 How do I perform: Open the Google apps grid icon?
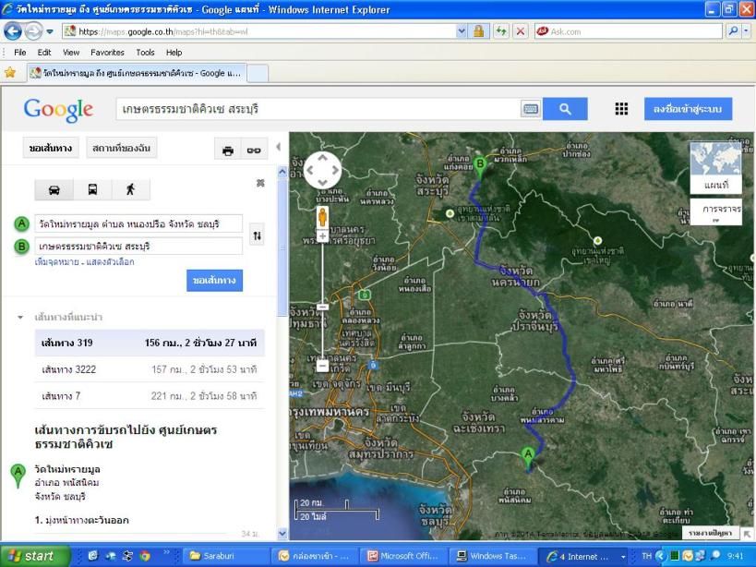tap(621, 109)
